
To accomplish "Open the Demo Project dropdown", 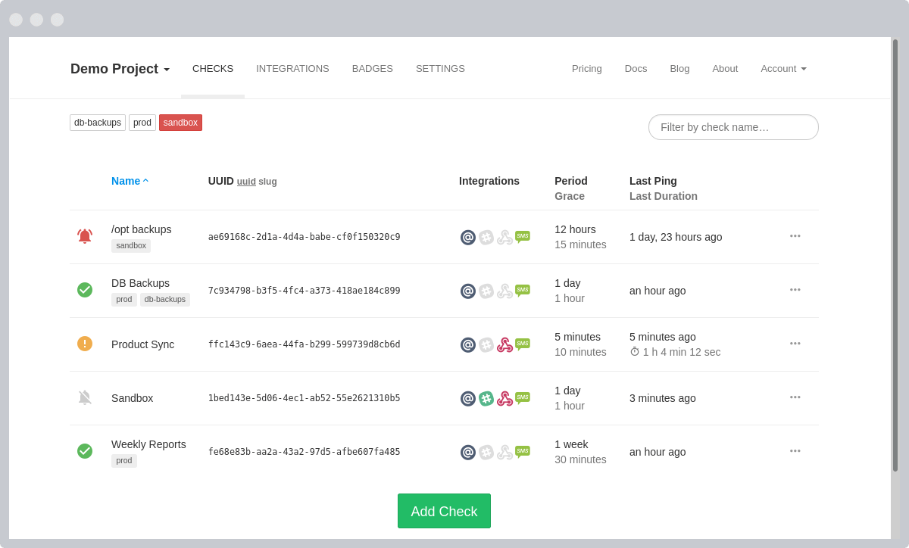I will click(x=120, y=69).
